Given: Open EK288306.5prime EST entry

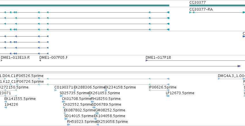Looking at the screenshot, I should pos(89,87).
